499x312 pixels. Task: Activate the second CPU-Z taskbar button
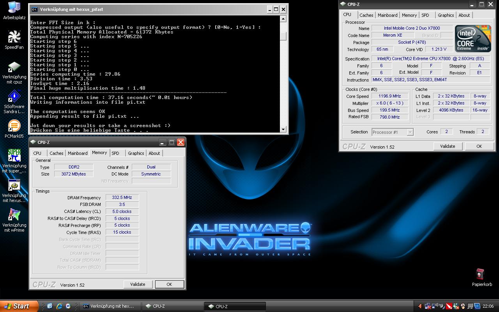tap(235, 306)
